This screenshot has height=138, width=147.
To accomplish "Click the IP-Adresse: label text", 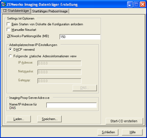I will [26, 63].
